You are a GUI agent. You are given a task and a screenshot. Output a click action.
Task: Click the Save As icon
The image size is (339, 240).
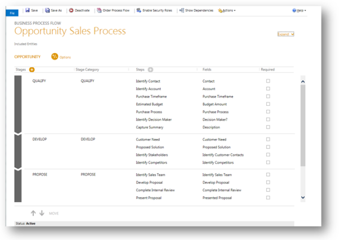click(47, 10)
